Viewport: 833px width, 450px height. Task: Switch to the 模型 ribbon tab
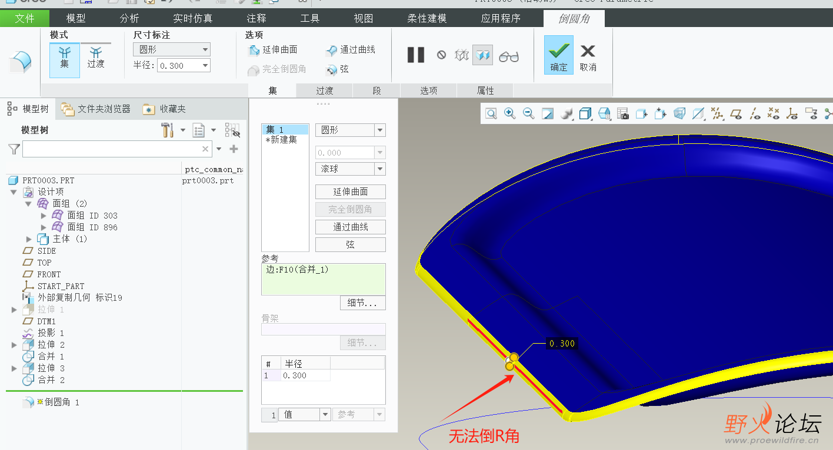[76, 18]
